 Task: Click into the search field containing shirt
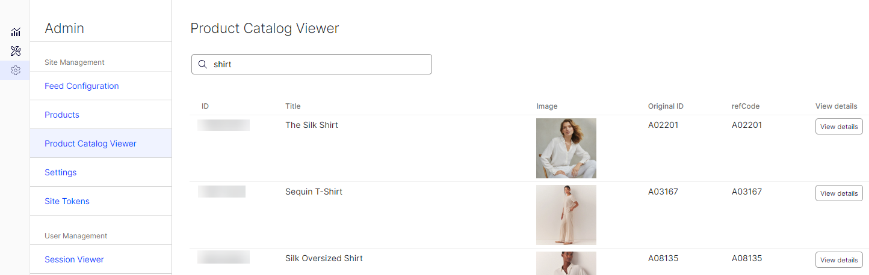click(x=312, y=64)
